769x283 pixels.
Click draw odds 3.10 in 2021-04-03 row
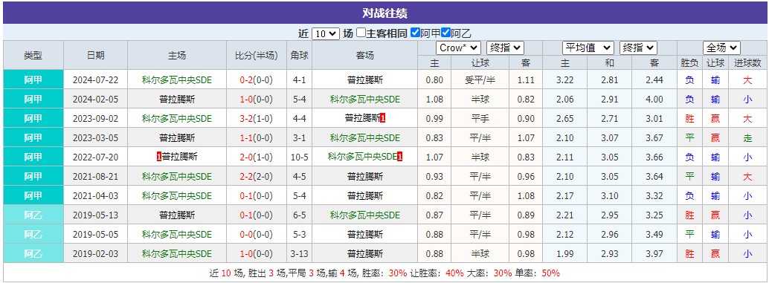610,196
